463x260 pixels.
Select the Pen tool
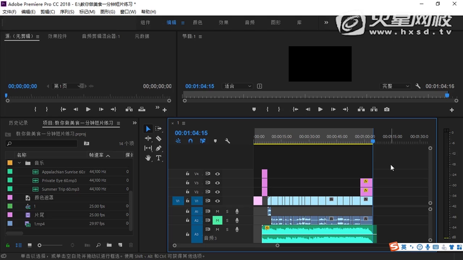tap(158, 148)
